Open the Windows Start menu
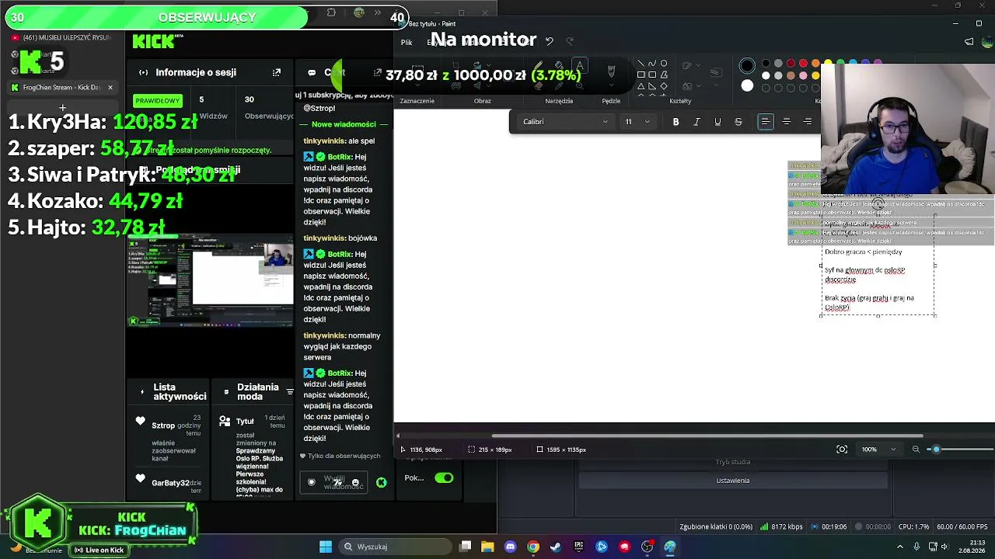 [326, 547]
